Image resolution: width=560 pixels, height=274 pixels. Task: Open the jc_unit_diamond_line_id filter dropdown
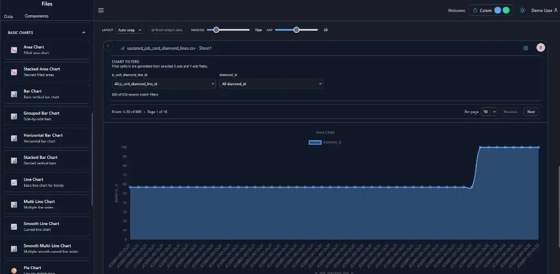tap(164, 84)
